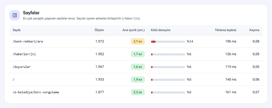
Task: Select the /duyurular page path
Action: 21,67
